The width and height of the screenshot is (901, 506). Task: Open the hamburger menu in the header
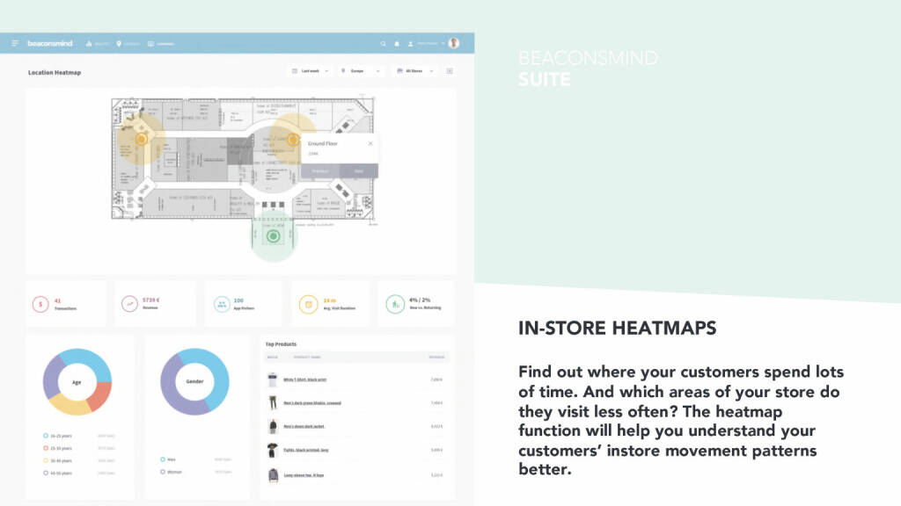15,43
